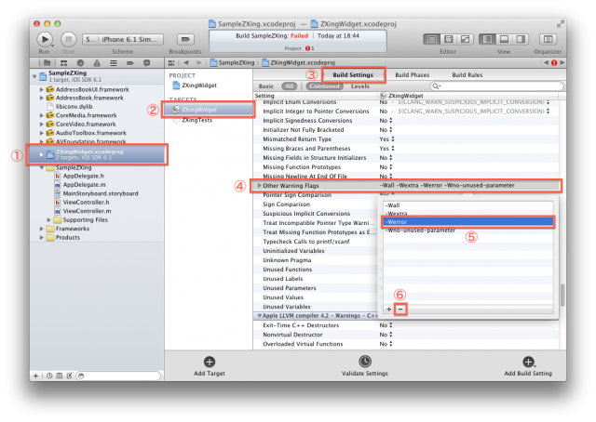The height and width of the screenshot is (422, 596).
Task: Click the build settings search field
Action: [x=496, y=86]
